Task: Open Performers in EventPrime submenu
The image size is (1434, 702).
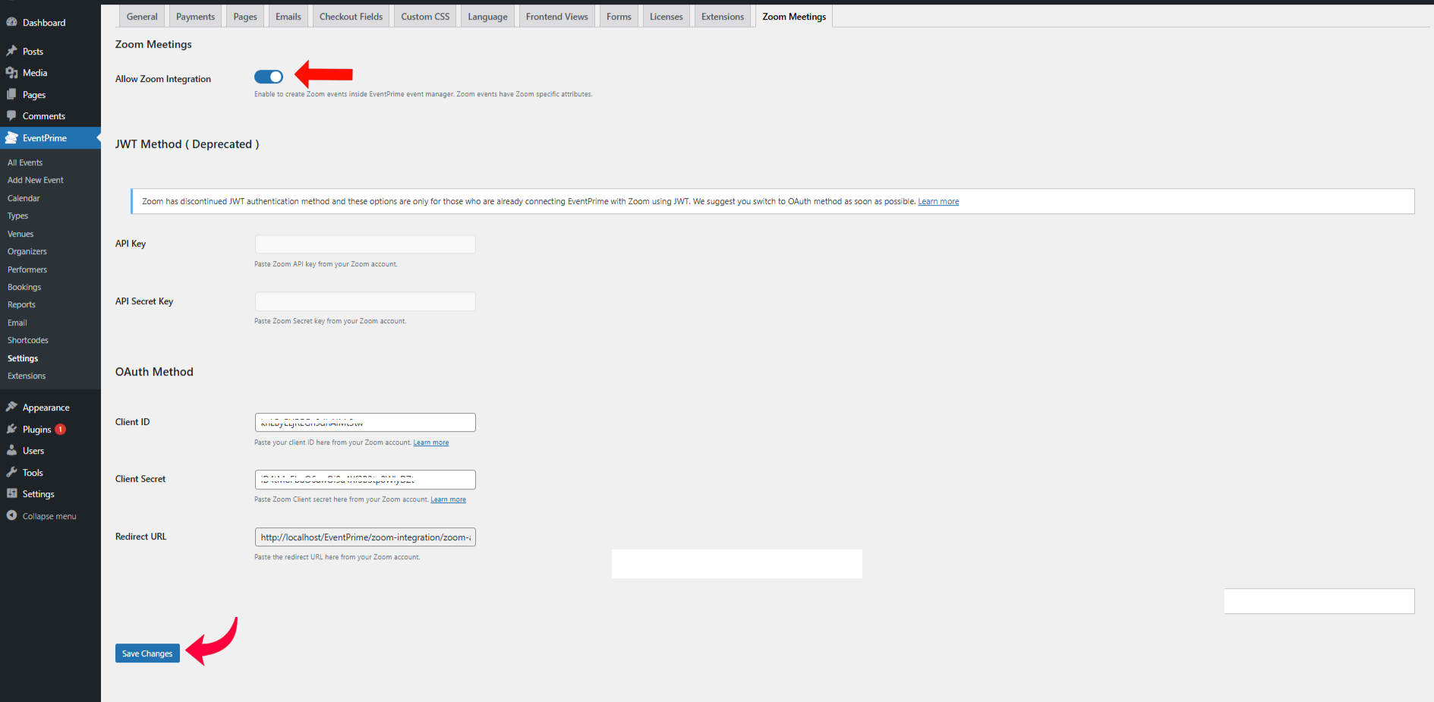Action: coord(27,269)
